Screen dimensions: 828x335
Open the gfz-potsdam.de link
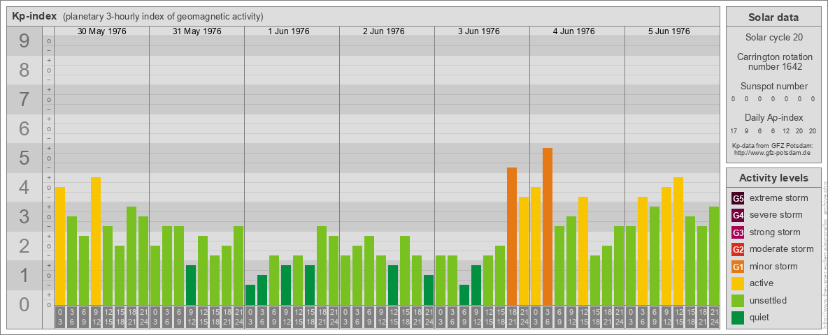[773, 152]
